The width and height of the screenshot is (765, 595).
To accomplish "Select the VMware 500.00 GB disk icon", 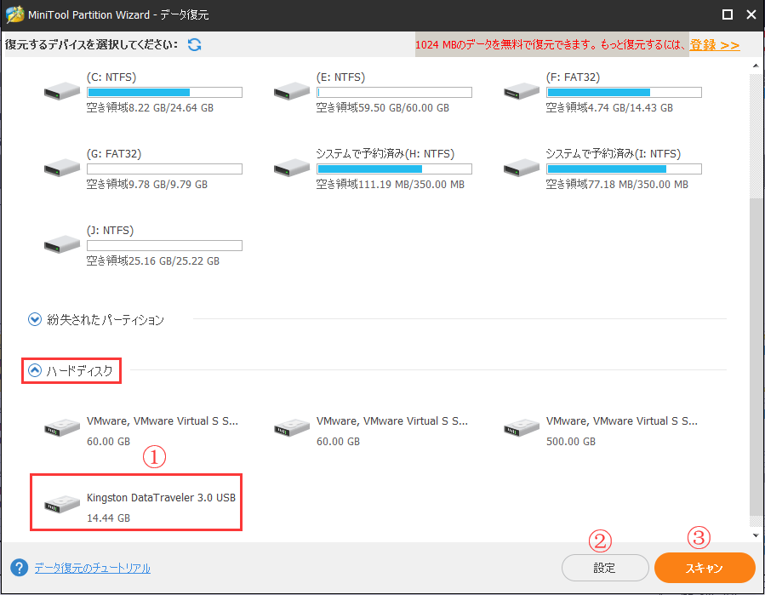I will [522, 427].
